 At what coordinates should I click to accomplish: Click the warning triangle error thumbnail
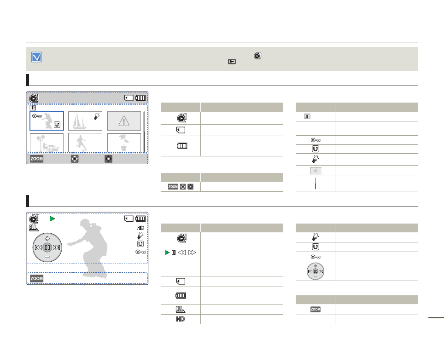[x=123, y=121]
